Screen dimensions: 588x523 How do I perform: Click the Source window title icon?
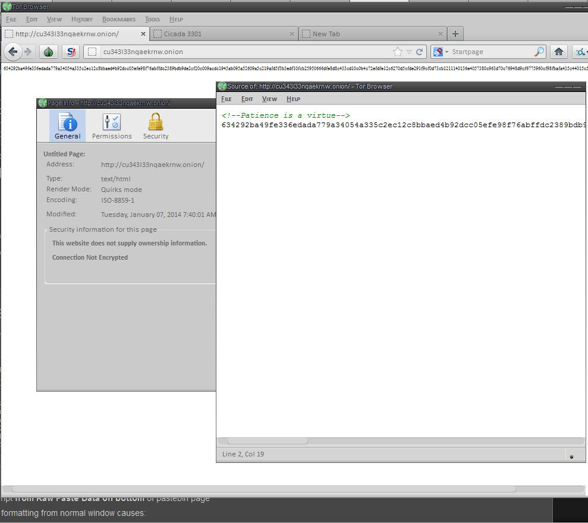coord(222,86)
